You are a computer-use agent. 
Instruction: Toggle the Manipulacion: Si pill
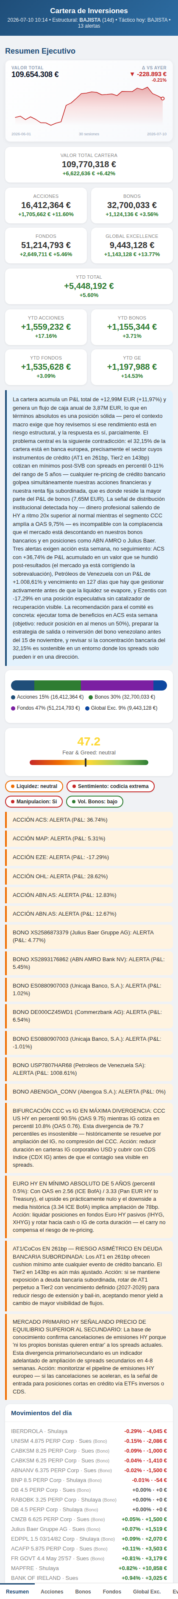33,801
